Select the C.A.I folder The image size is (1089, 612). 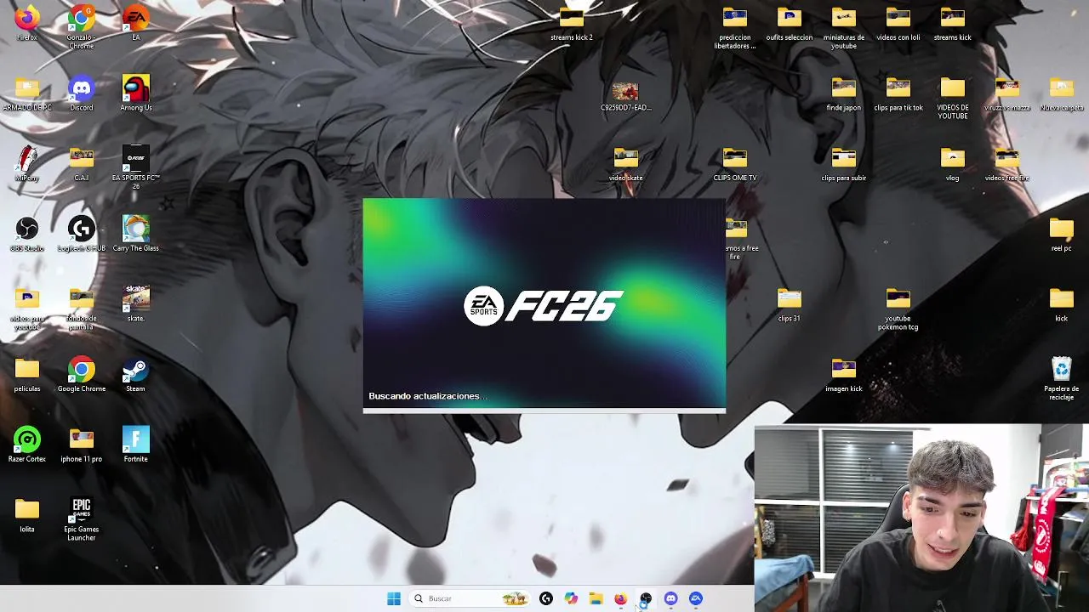tap(82, 164)
